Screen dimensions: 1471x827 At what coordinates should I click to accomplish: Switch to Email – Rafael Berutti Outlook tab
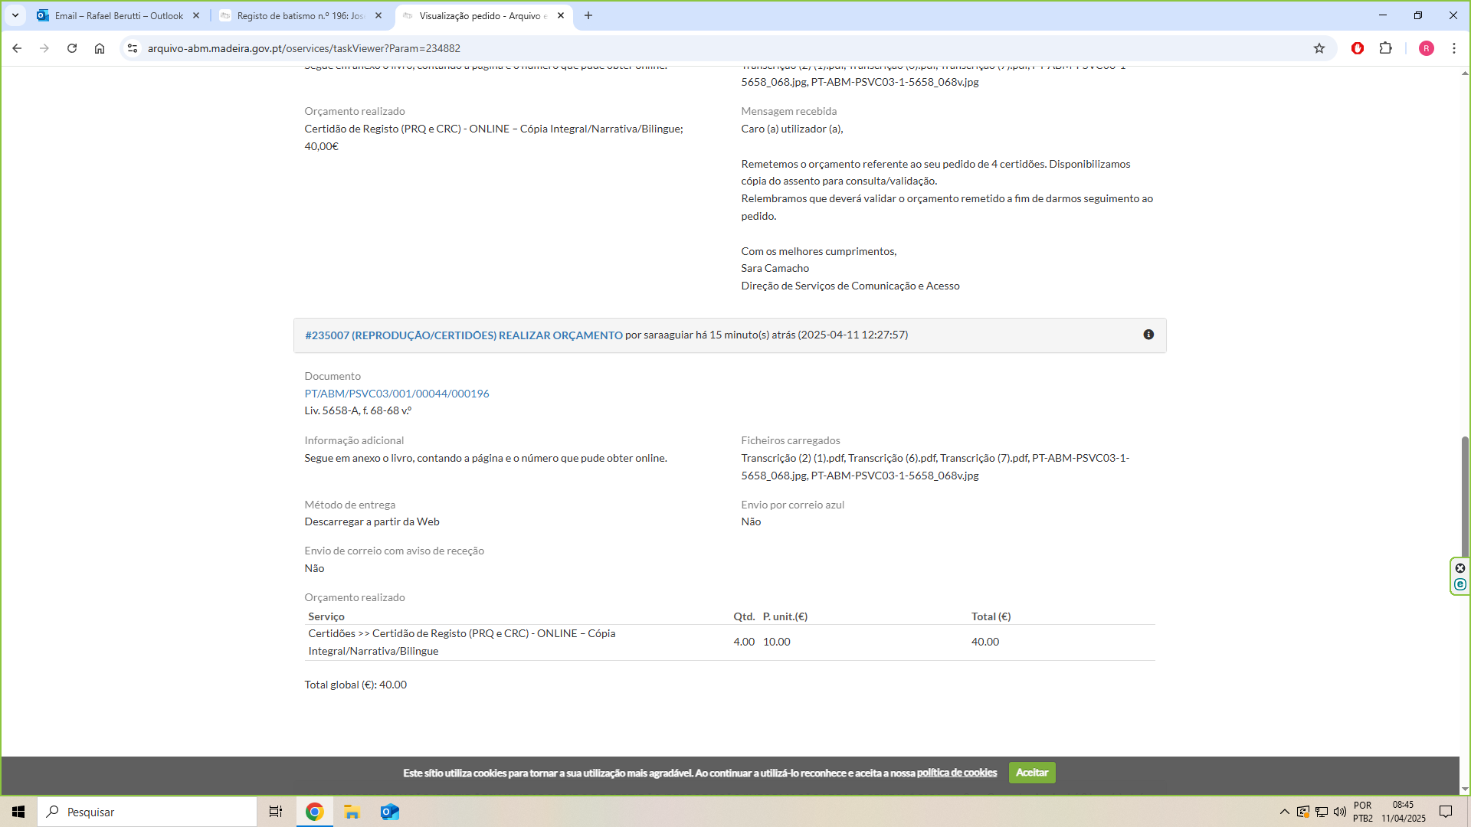[x=119, y=15]
